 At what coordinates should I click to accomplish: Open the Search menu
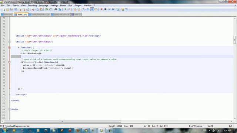(16, 6)
